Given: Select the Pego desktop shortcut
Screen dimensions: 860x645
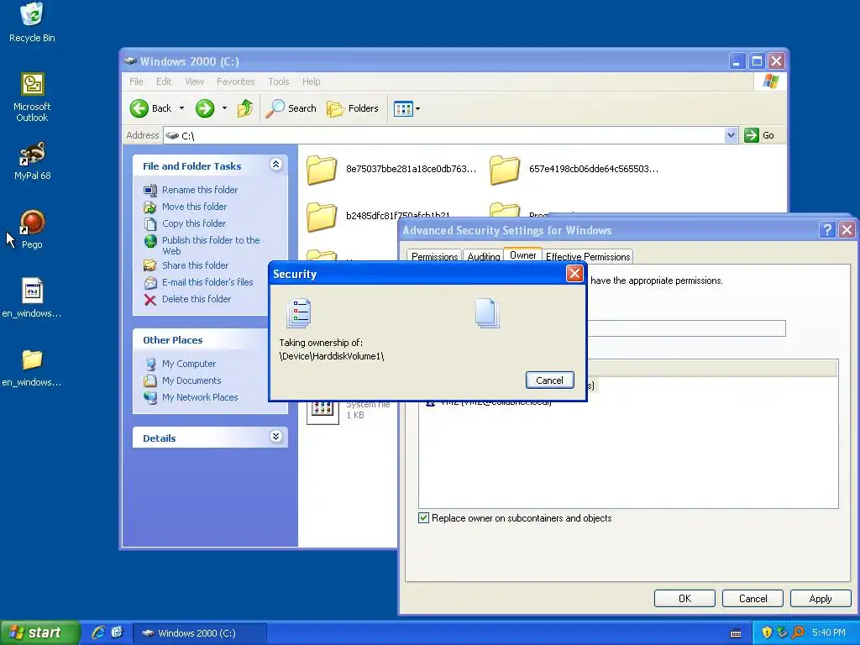Looking at the screenshot, I should click(x=32, y=229).
